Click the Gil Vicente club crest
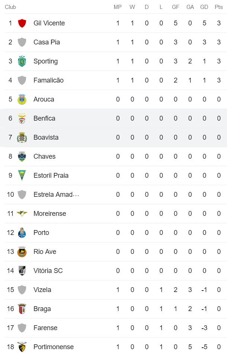 [x=22, y=23]
